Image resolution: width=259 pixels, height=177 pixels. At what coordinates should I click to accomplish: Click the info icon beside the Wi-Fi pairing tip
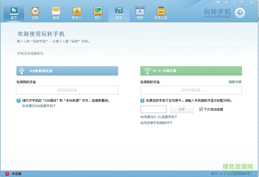click(x=142, y=100)
